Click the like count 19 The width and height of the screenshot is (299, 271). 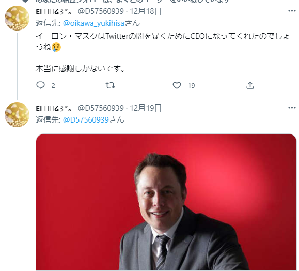(192, 86)
